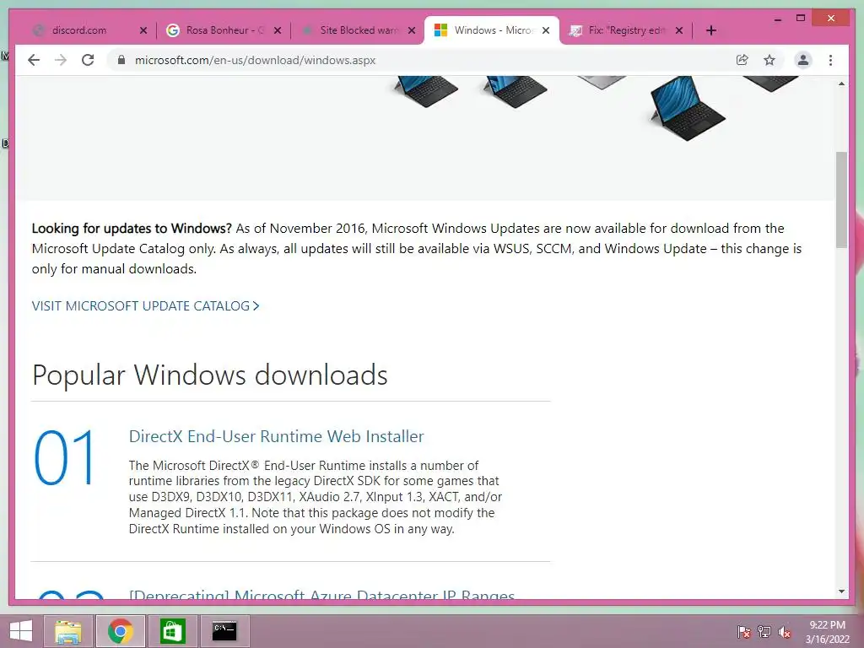The width and height of the screenshot is (864, 648).
Task: Click the Looking for updates to Windows text
Action: 132,228
